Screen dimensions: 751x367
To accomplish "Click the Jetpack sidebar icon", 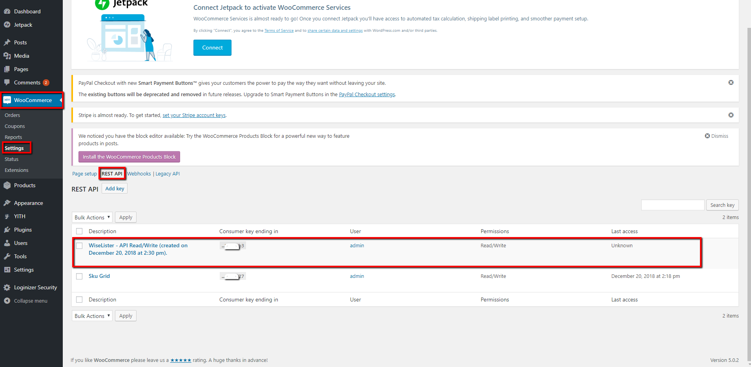I will click(7, 25).
